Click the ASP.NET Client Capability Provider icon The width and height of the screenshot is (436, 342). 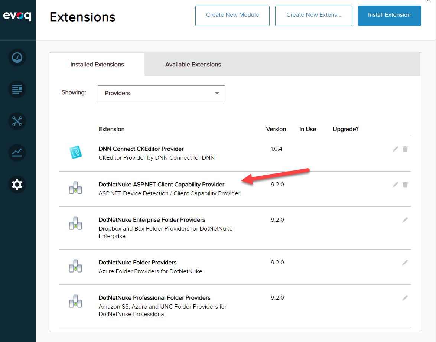76,188
